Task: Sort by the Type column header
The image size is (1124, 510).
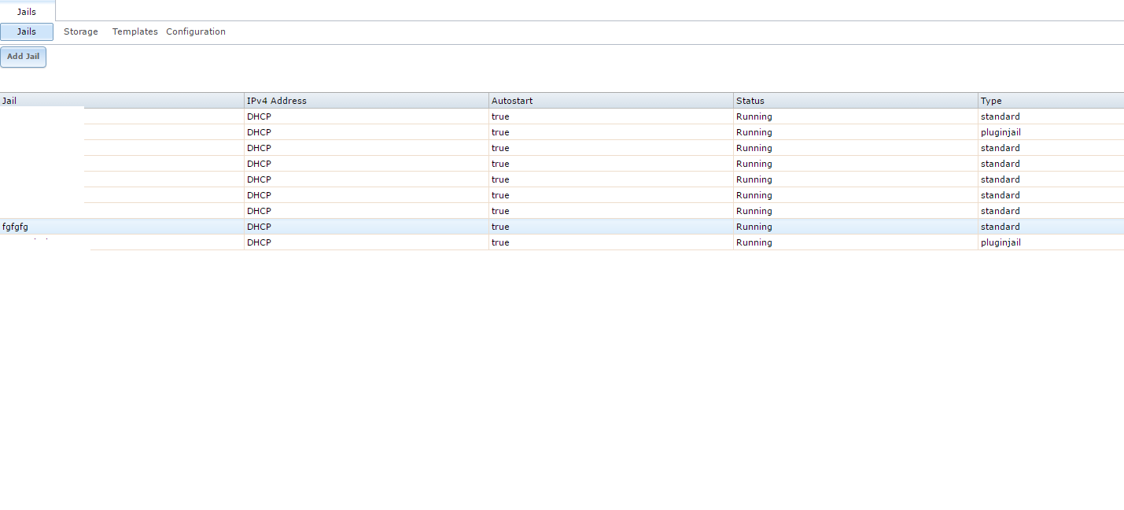Action: click(x=1051, y=101)
